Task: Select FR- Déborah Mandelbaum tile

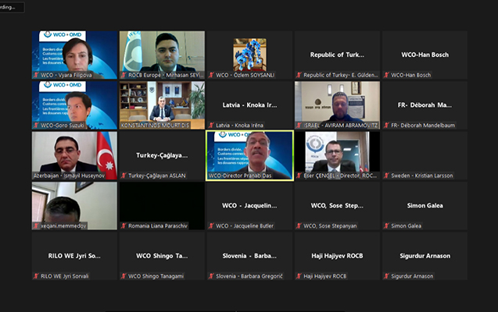Action: pos(425,105)
